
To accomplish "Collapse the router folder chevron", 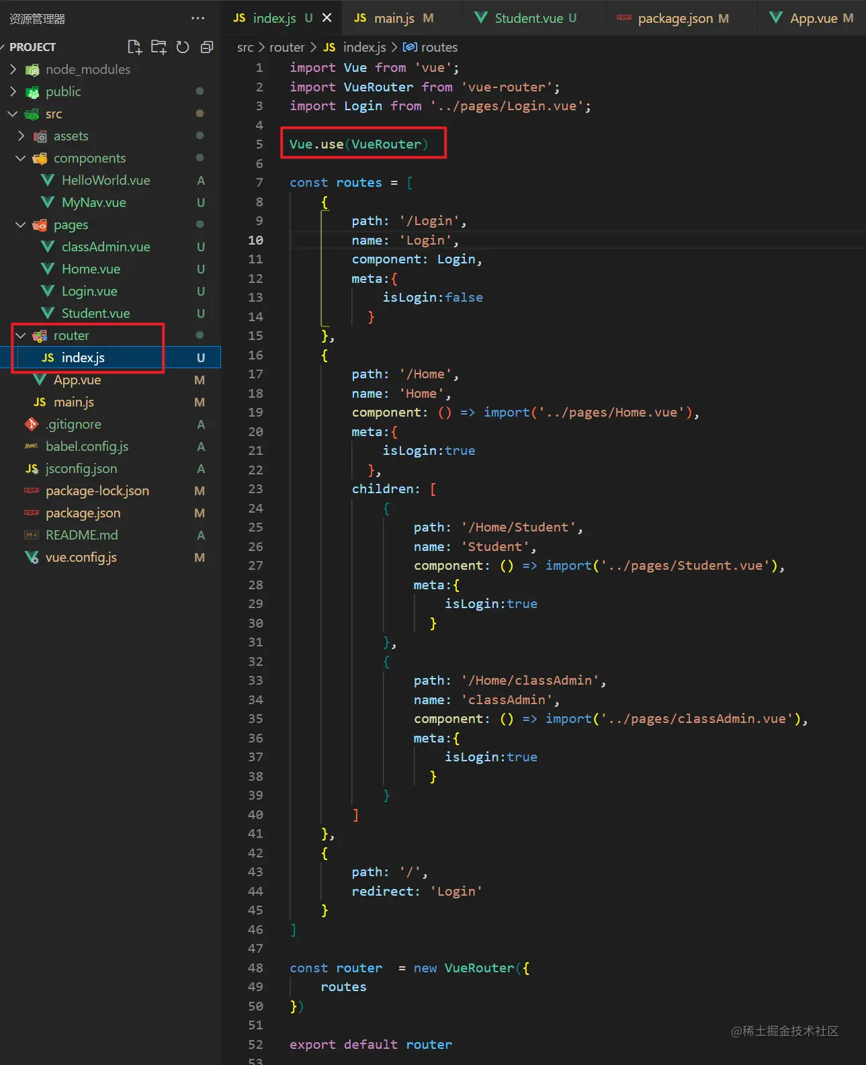I will tap(21, 335).
